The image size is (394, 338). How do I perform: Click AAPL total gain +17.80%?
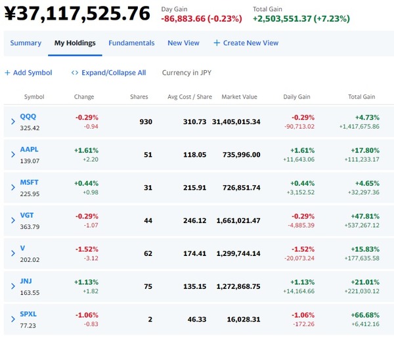tap(365, 150)
